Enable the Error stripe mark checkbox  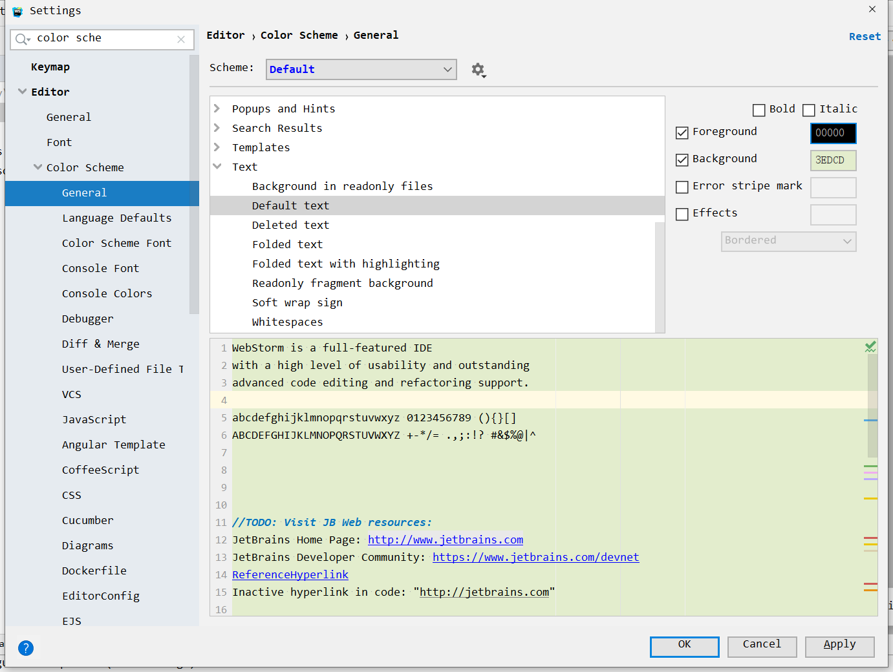tap(682, 187)
